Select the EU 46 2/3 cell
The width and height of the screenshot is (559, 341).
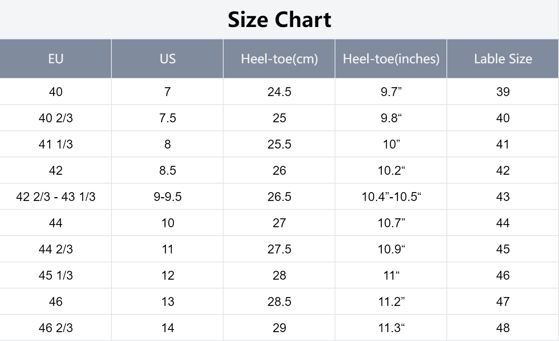[x=56, y=327]
